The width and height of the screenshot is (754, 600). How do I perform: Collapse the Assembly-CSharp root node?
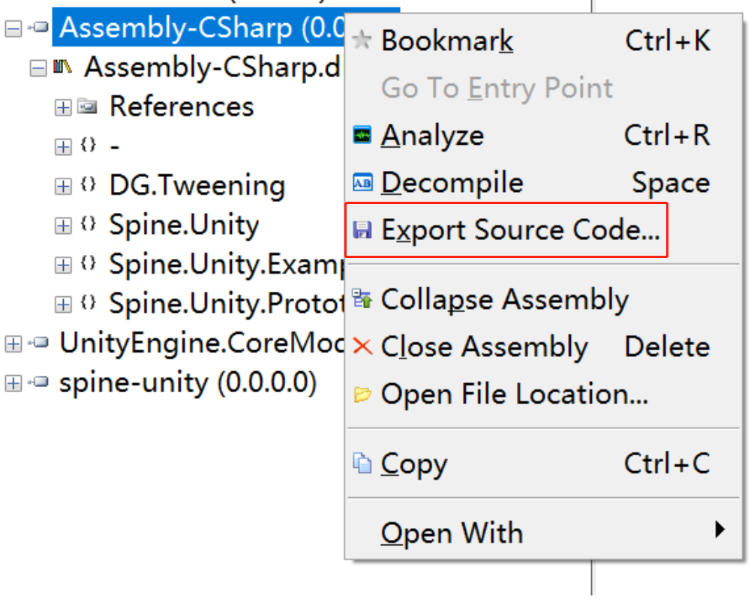[x=13, y=28]
